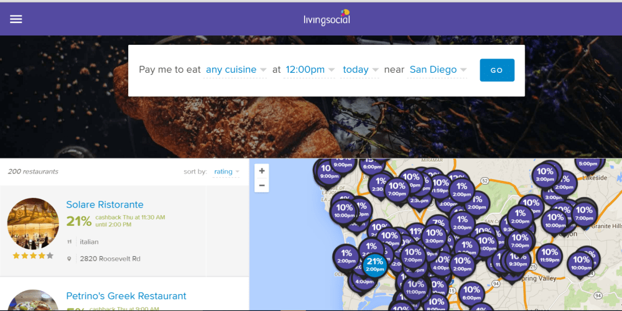Open the 'today' date dropdown
Screen dimensions: 622x311
click(360, 70)
